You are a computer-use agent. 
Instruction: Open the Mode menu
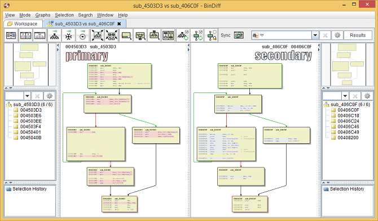tap(25, 15)
